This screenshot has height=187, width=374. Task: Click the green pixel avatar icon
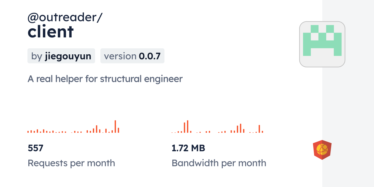click(322, 44)
